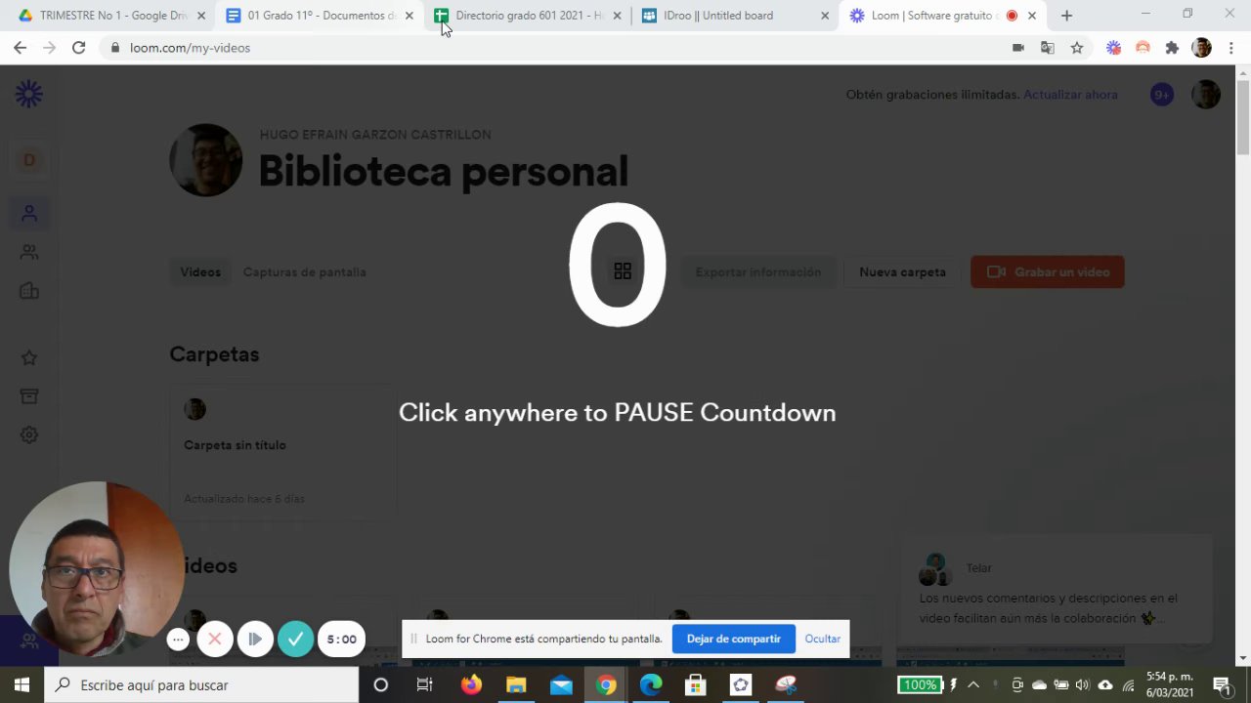Open the three-dots recording options menu
This screenshot has height=703, width=1251.
(177, 640)
